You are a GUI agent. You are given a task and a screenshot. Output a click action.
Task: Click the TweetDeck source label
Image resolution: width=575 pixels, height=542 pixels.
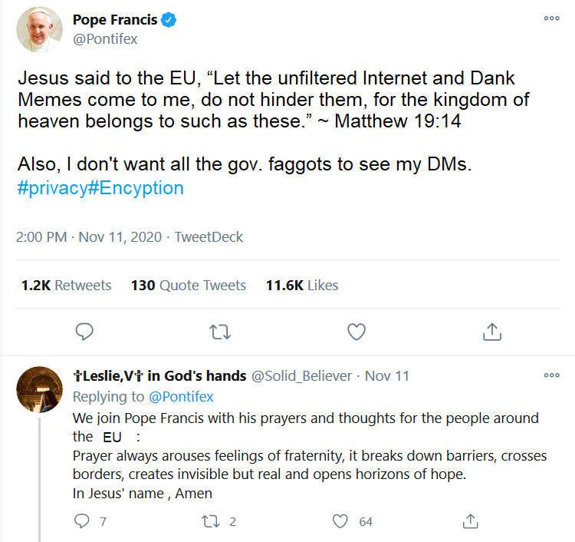209,236
